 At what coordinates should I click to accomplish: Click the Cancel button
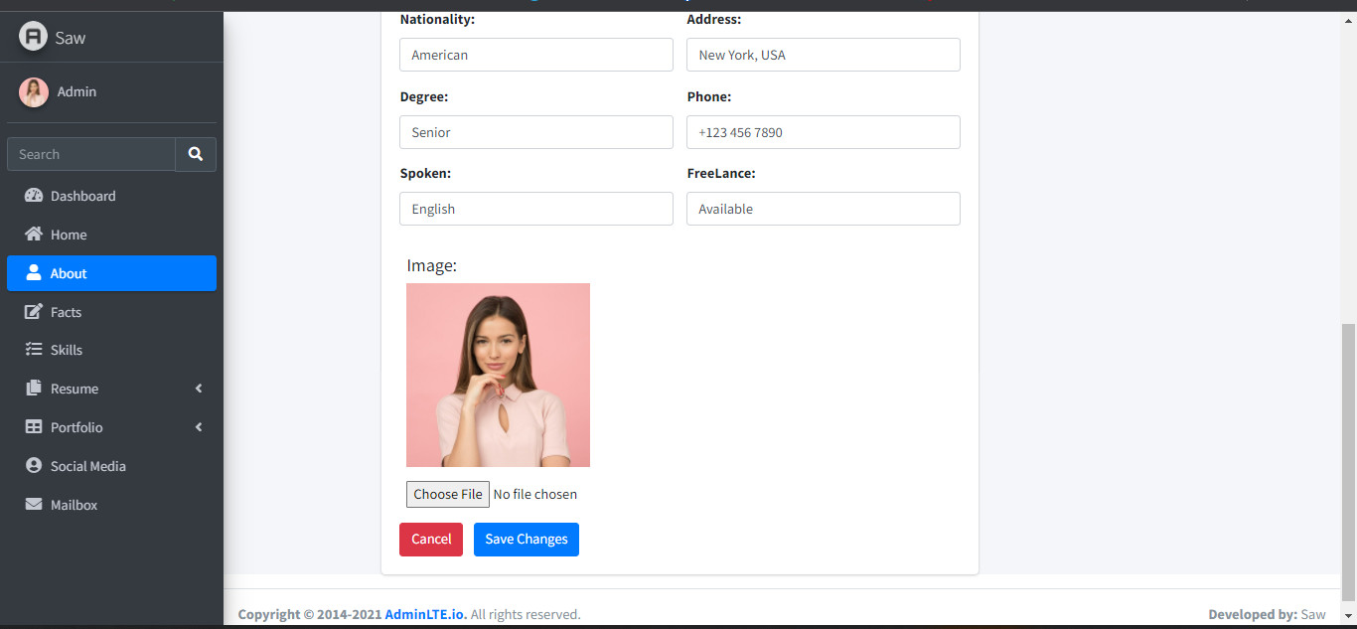pyautogui.click(x=431, y=540)
